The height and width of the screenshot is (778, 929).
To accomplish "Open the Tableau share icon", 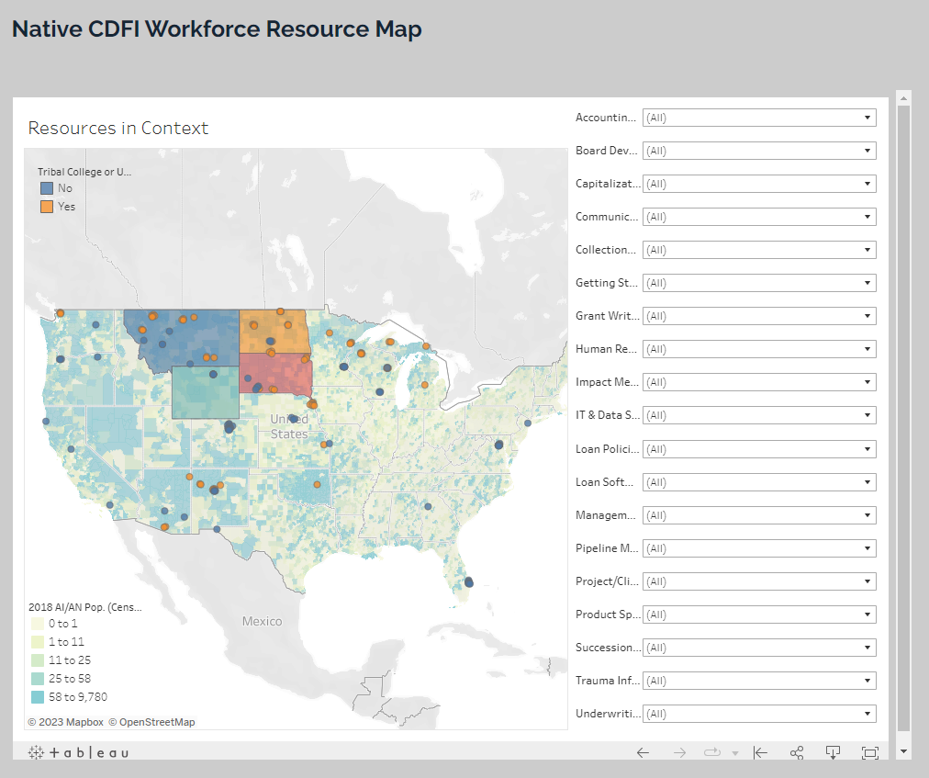I will click(x=797, y=752).
